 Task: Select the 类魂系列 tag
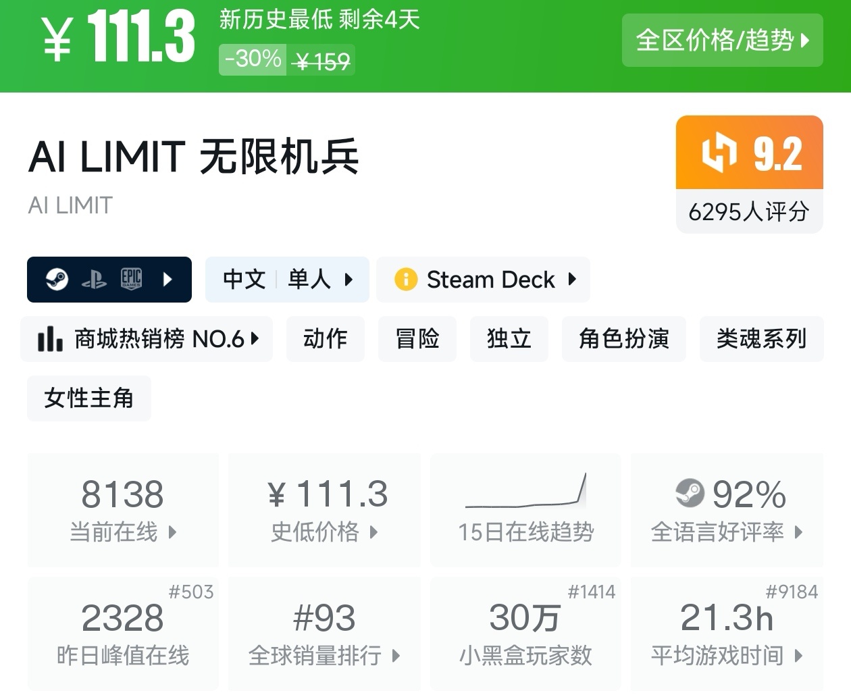pyautogui.click(x=761, y=339)
